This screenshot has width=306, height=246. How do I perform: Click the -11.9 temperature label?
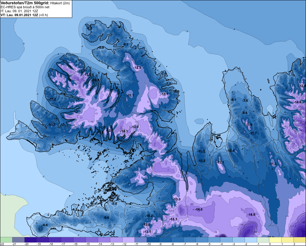coord(248,125)
